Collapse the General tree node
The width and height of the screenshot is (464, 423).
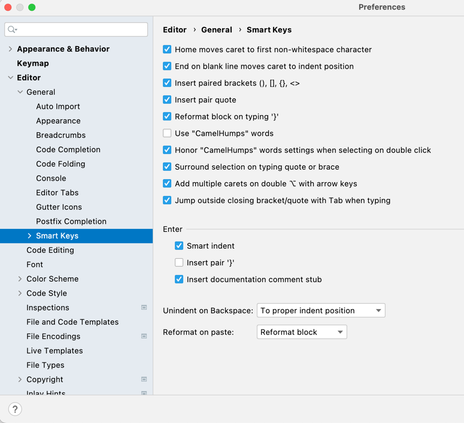20,92
